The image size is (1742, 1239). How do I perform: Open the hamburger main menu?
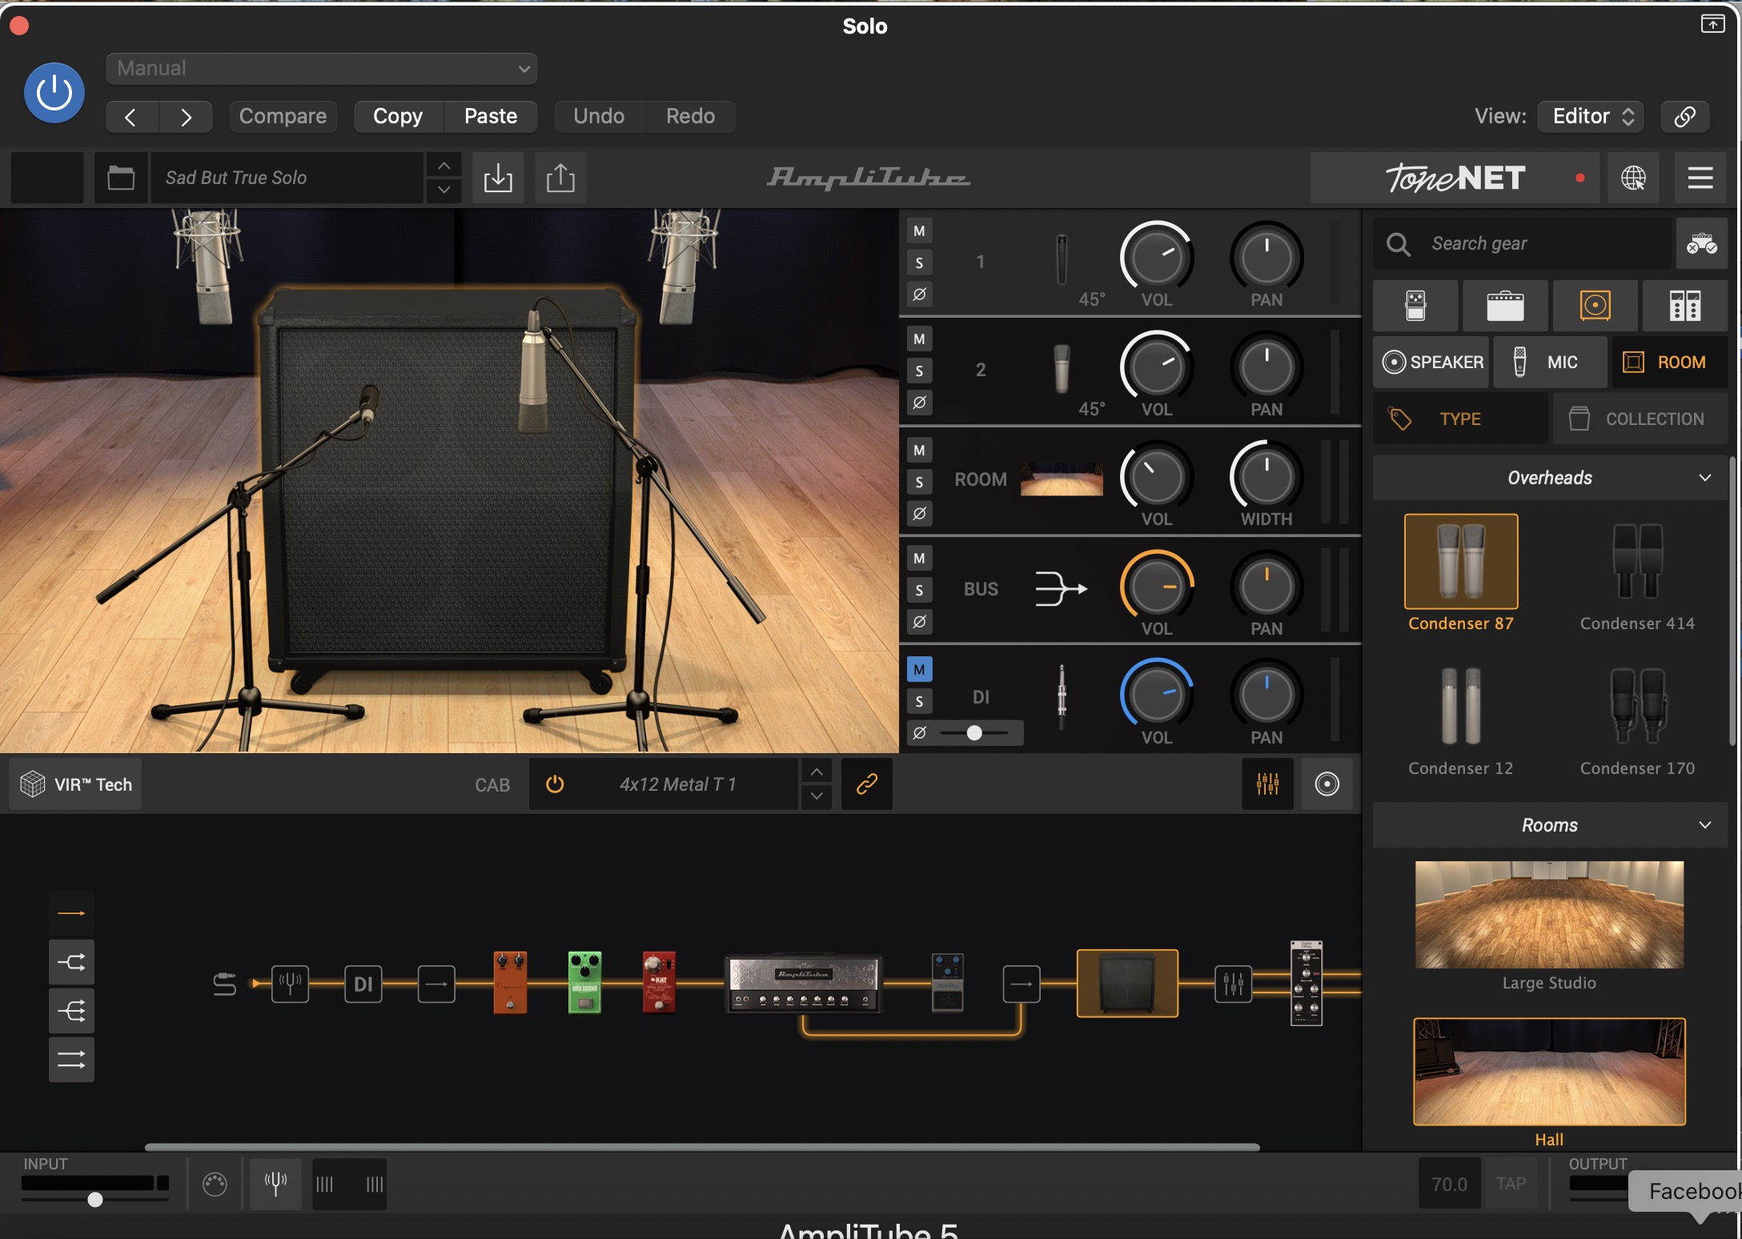pyautogui.click(x=1700, y=178)
